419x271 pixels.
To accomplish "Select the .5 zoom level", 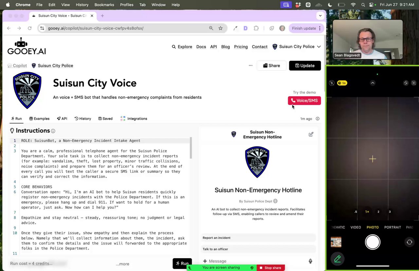I will tap(356, 212).
